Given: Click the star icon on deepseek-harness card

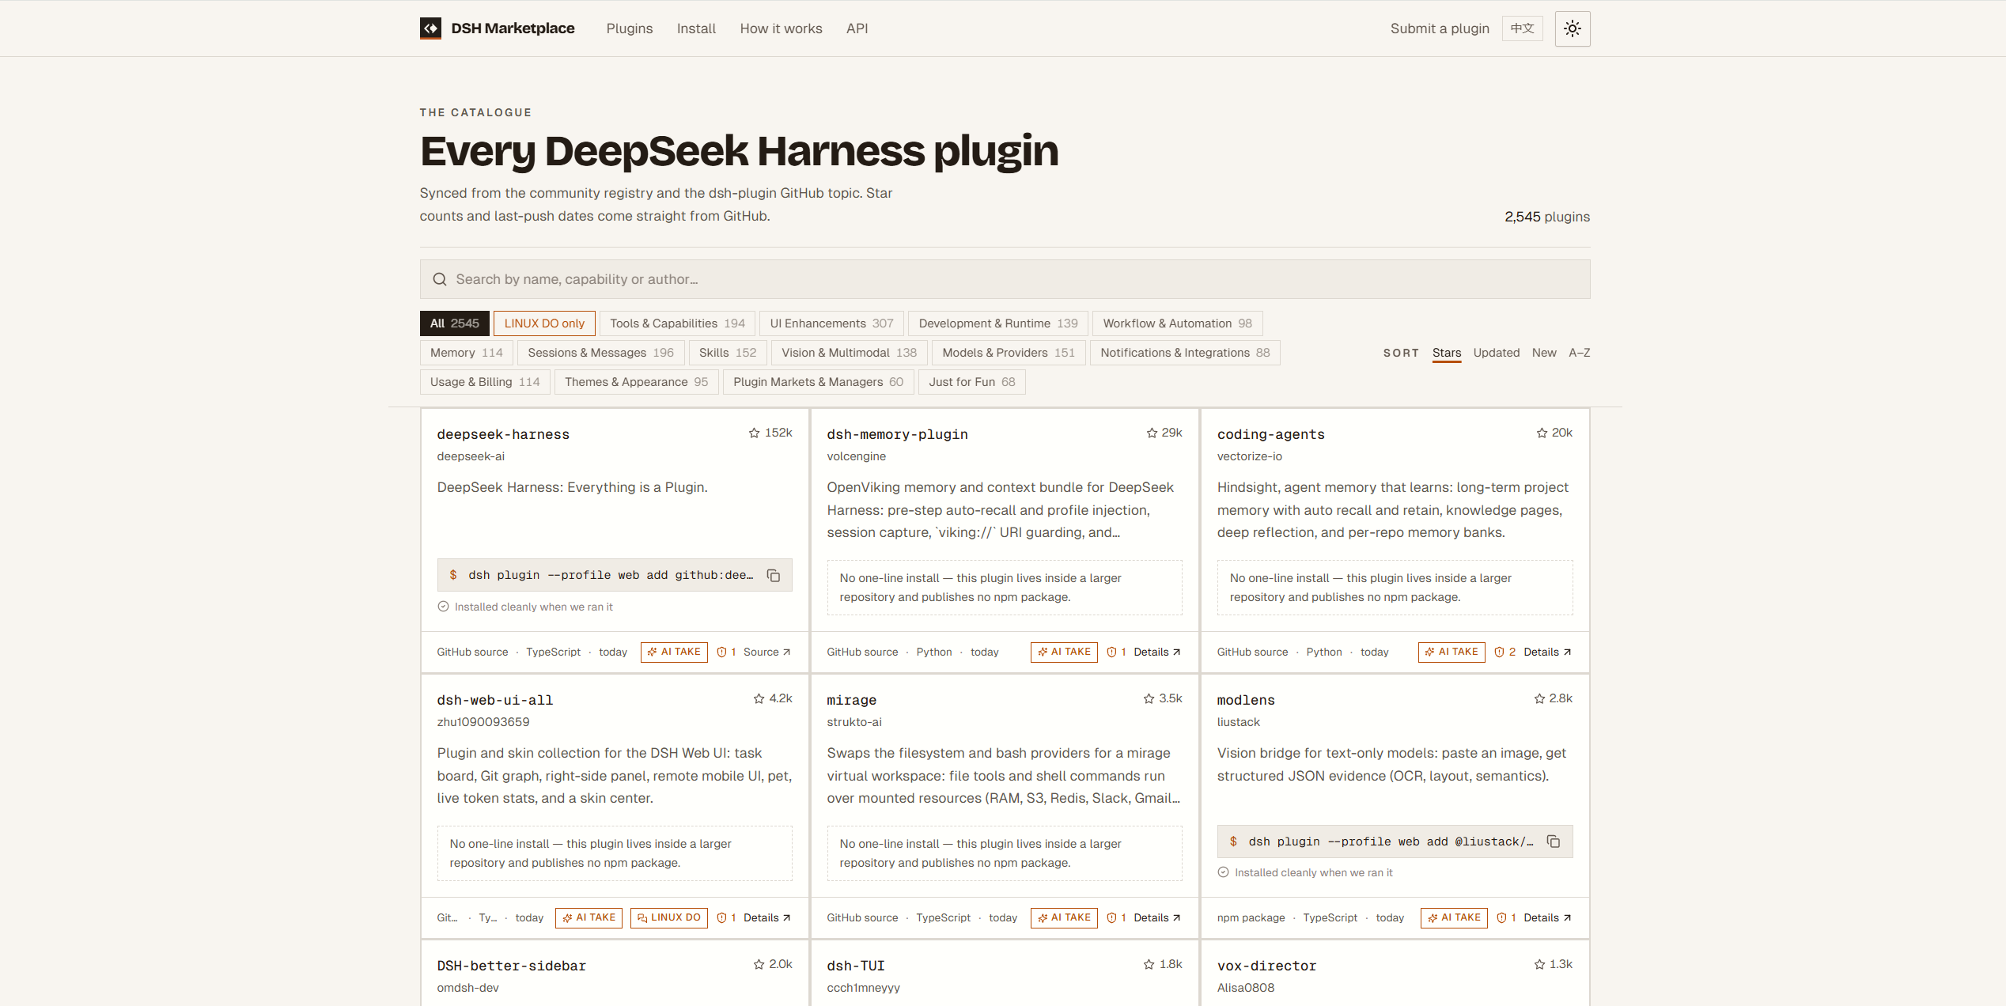Looking at the screenshot, I should point(754,433).
